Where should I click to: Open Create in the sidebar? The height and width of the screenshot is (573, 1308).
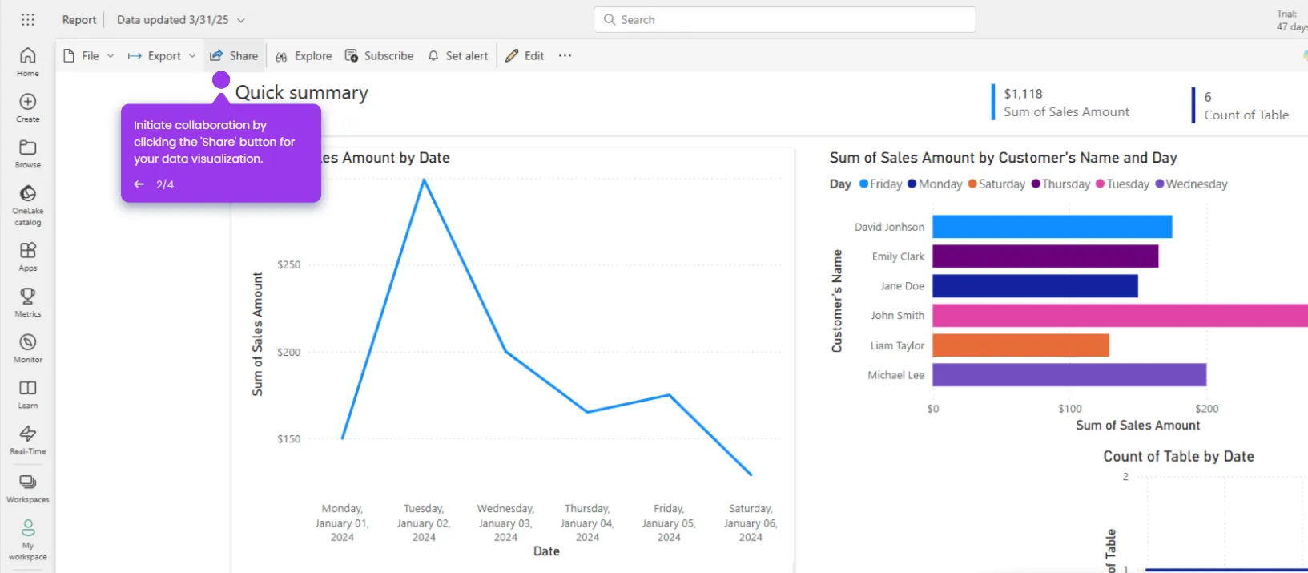coord(28,108)
